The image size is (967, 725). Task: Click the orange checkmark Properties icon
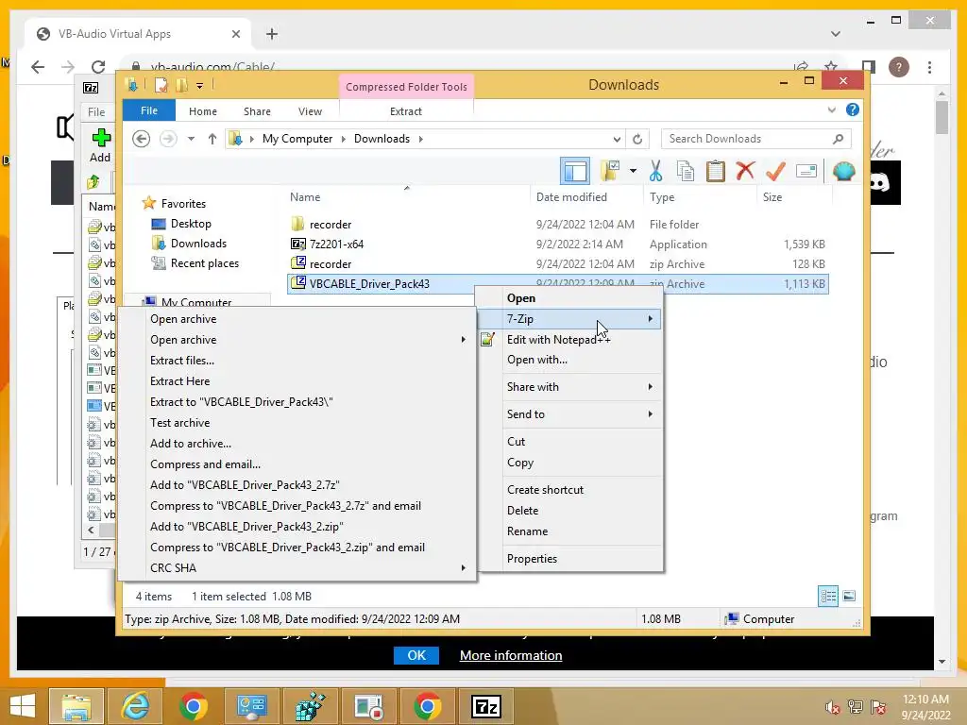point(776,170)
